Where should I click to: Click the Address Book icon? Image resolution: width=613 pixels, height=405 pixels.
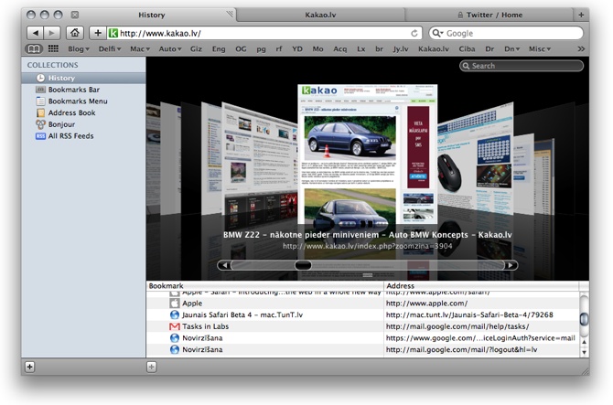pos(40,112)
